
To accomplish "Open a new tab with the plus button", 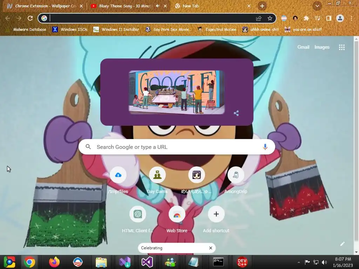I will coord(262,6).
